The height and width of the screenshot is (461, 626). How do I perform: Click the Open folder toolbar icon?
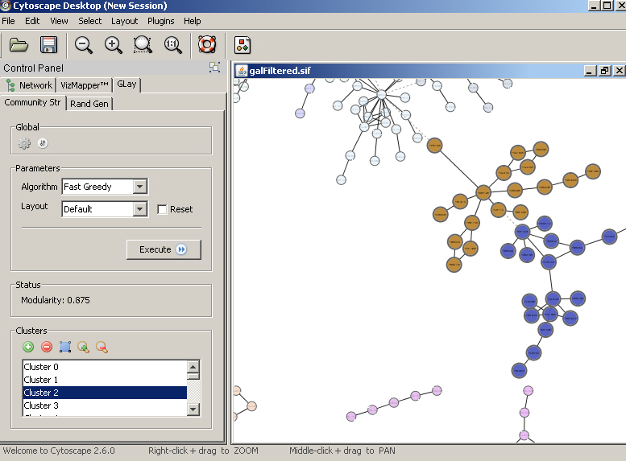19,44
